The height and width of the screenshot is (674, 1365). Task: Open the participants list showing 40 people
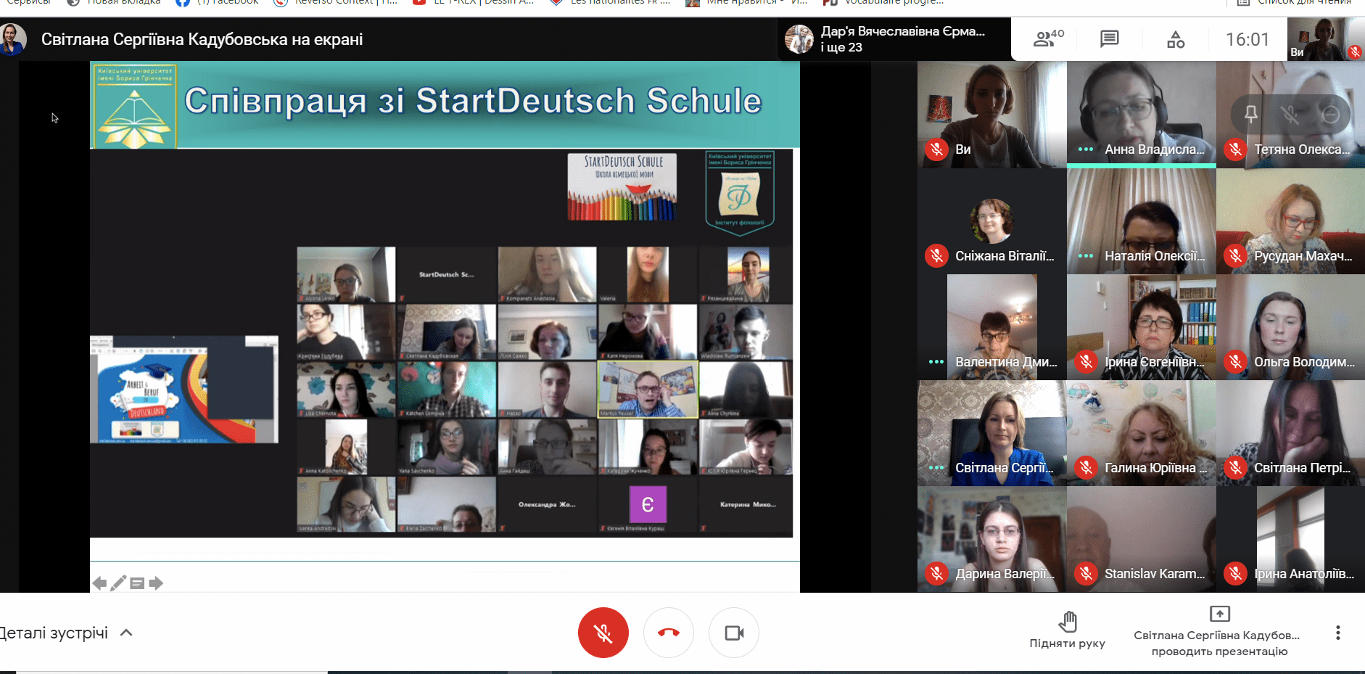tap(1048, 39)
